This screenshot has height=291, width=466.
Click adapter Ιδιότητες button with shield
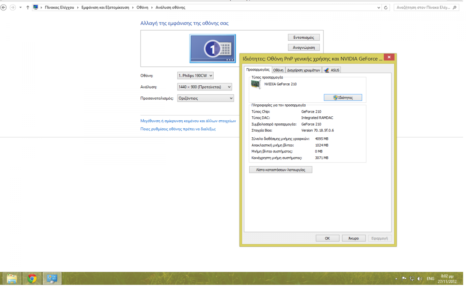[343, 97]
